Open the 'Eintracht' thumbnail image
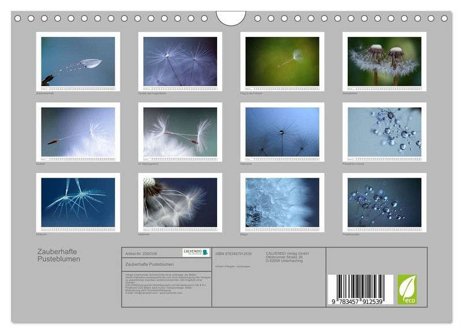The height and width of the screenshot is (333, 462). (x=78, y=202)
